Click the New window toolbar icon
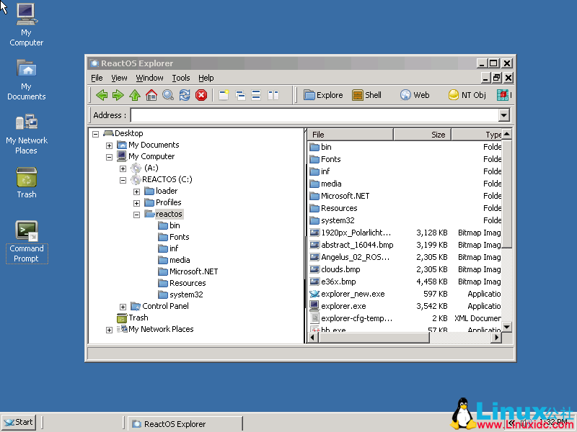The height and width of the screenshot is (432, 577). click(224, 95)
